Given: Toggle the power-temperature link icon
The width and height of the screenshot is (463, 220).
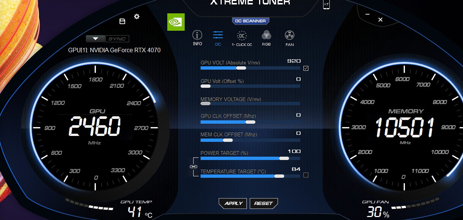Looking at the screenshot, I should (193, 167).
